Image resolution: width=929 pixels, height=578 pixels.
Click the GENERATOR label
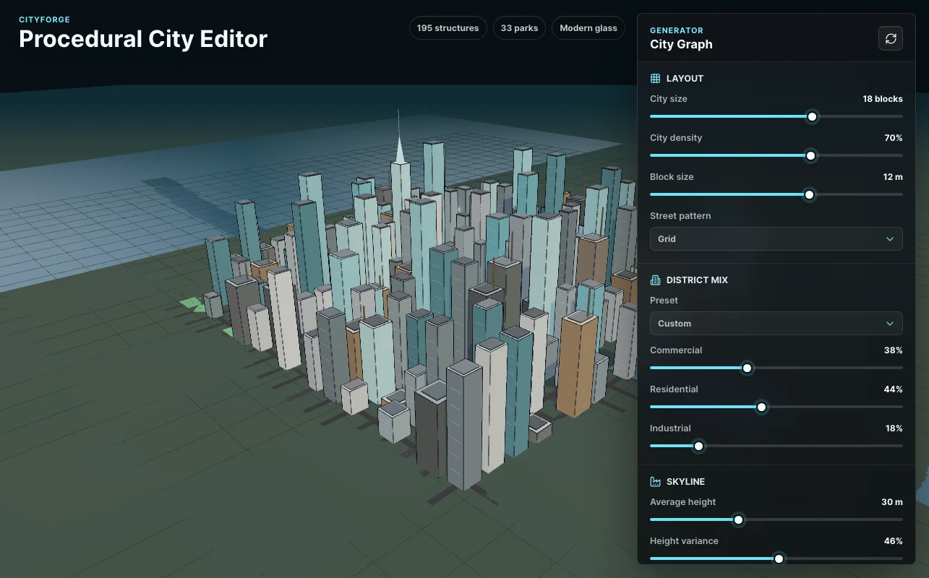pos(677,30)
